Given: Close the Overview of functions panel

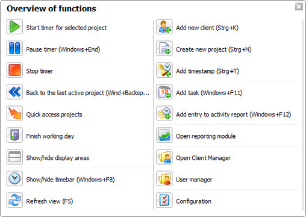Looking at the screenshot, I should (x=299, y=7).
